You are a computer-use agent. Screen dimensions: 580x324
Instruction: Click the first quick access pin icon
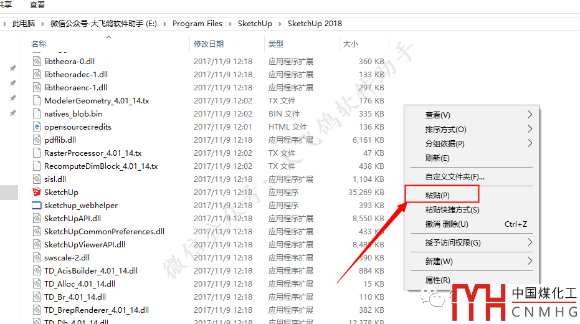click(x=12, y=68)
